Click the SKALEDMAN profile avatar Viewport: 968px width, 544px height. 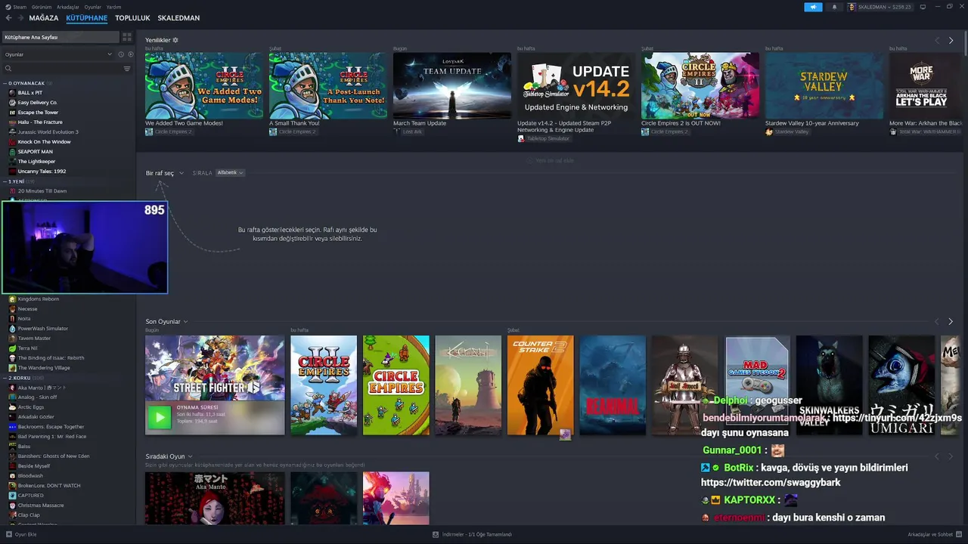coord(852,7)
